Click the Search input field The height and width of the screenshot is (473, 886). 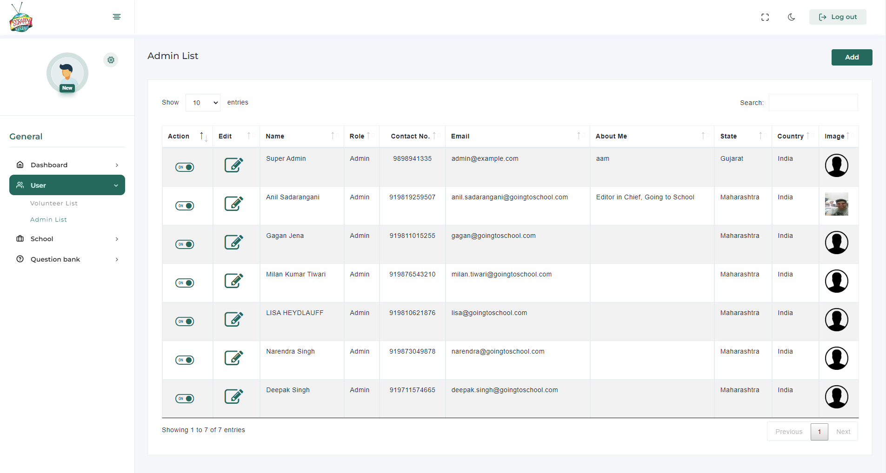pyautogui.click(x=813, y=103)
